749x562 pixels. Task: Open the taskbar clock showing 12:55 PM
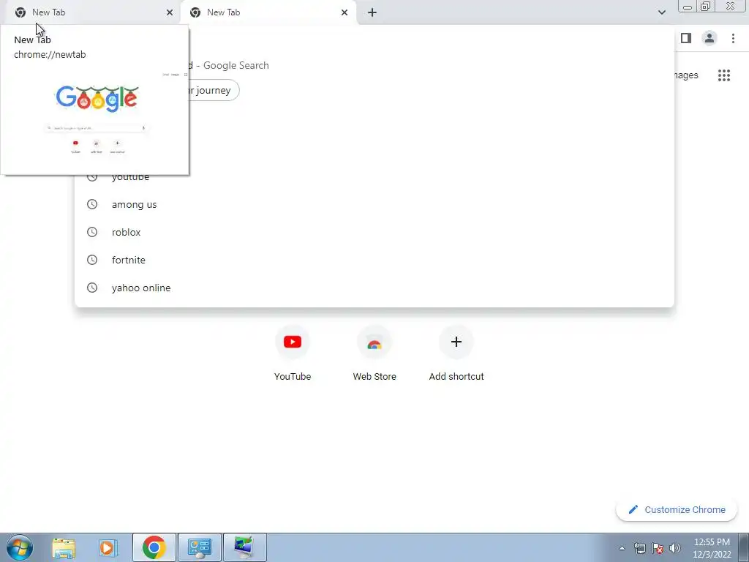(x=712, y=548)
